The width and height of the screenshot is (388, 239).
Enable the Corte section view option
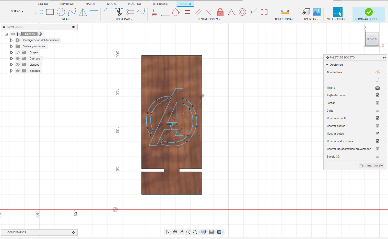click(377, 110)
